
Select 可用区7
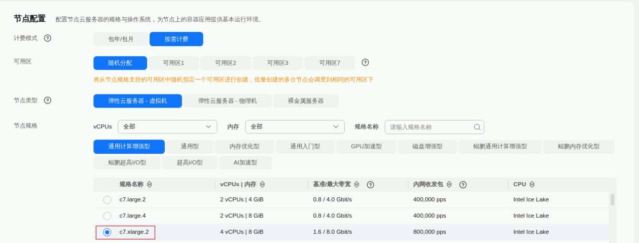pos(330,63)
